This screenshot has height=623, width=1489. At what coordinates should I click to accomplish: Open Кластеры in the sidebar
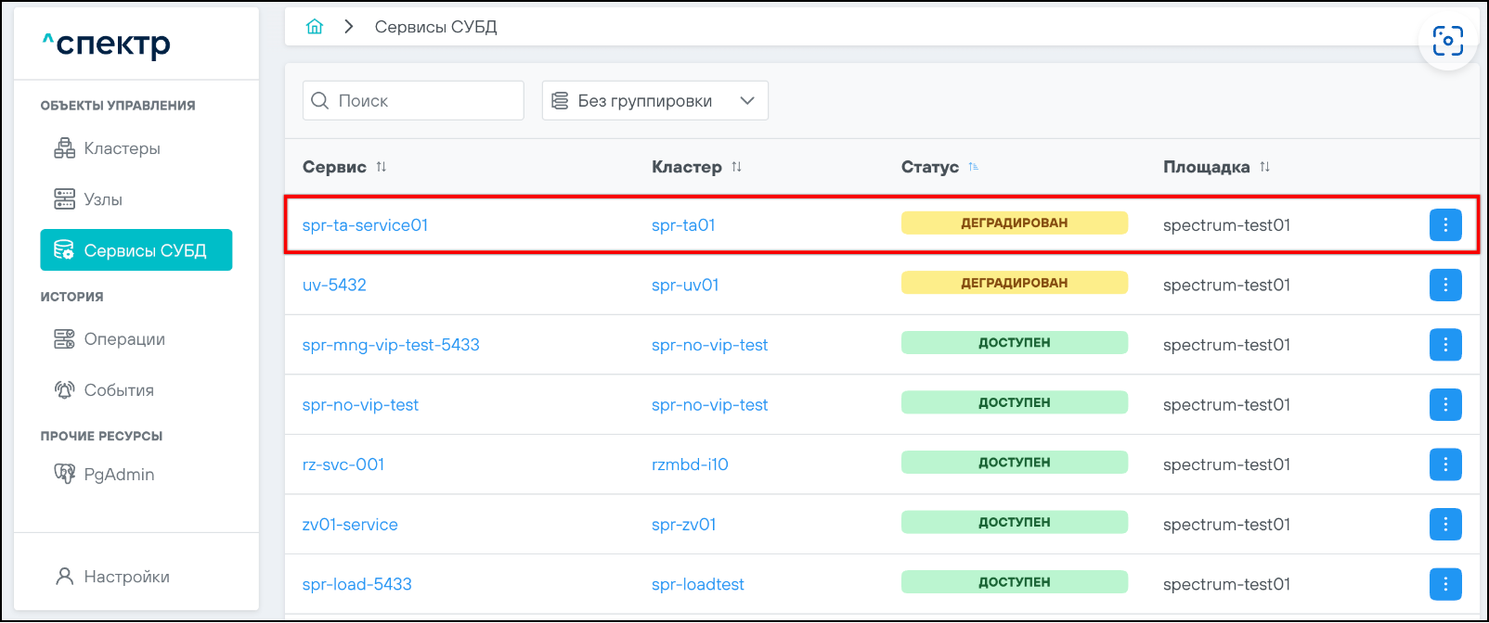point(122,148)
